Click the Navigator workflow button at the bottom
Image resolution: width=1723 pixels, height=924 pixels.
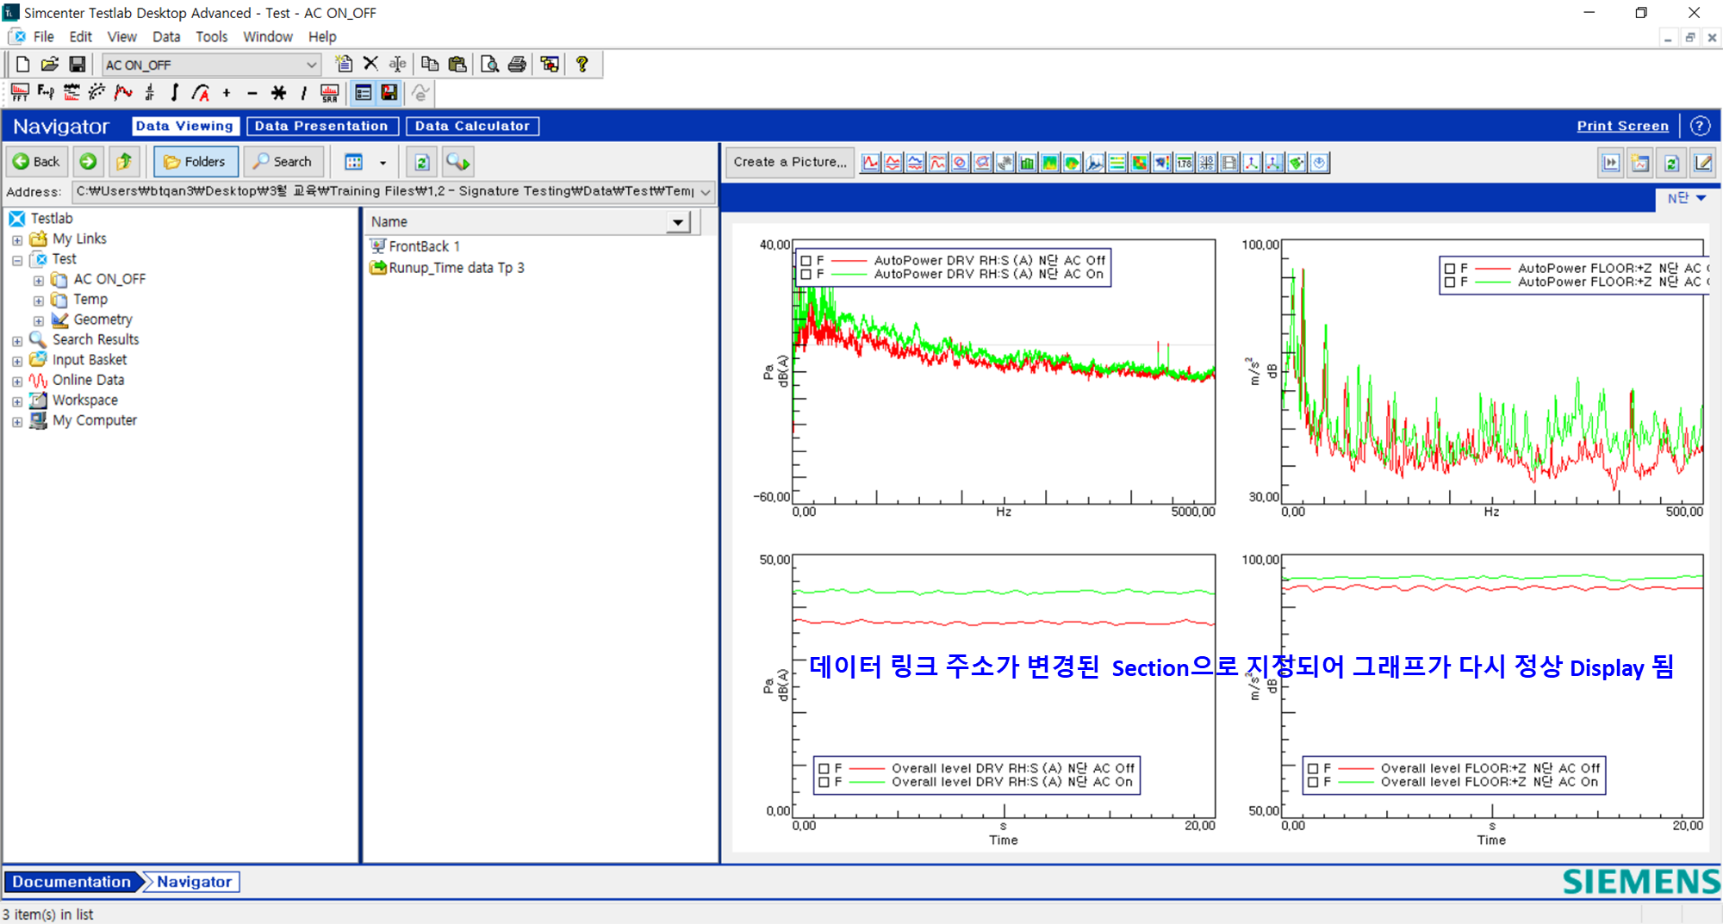pyautogui.click(x=194, y=882)
